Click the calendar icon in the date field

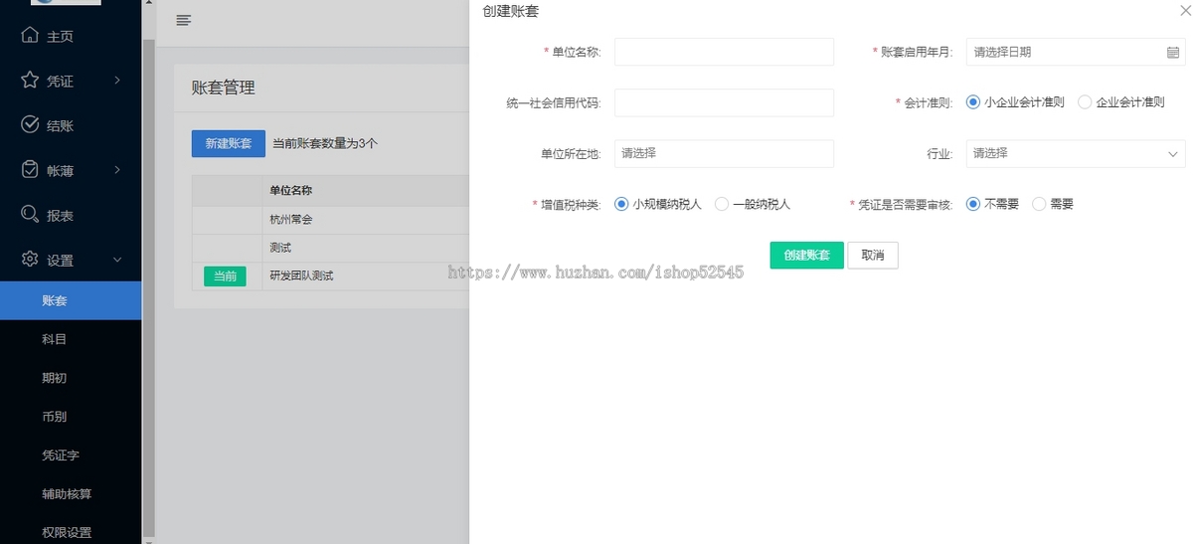click(x=1172, y=52)
